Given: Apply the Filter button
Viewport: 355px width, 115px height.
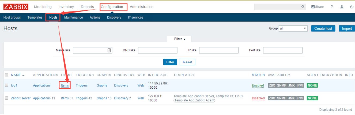Looking at the screenshot, I should click(170, 62).
